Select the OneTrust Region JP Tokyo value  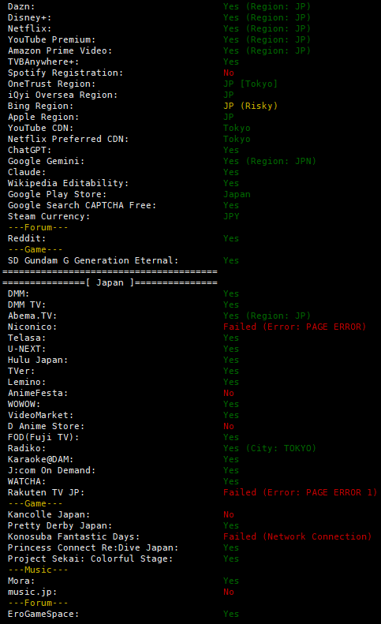[x=250, y=84]
